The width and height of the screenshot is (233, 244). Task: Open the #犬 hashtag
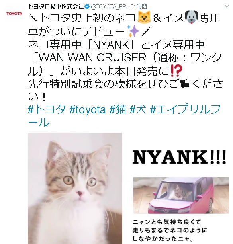click(x=138, y=109)
